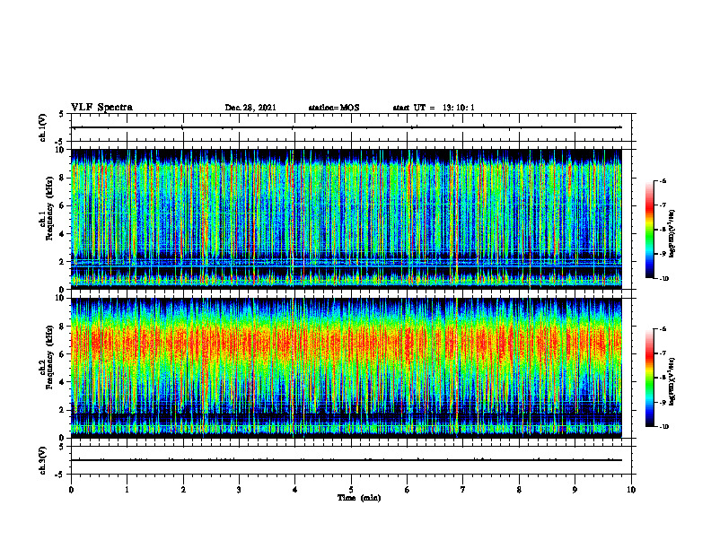Click time axis tick label "2"
This screenshot has width=711, height=549.
183,490
